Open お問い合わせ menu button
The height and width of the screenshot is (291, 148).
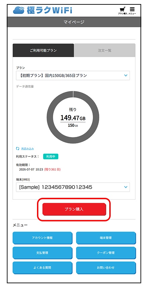[x=106, y=267]
